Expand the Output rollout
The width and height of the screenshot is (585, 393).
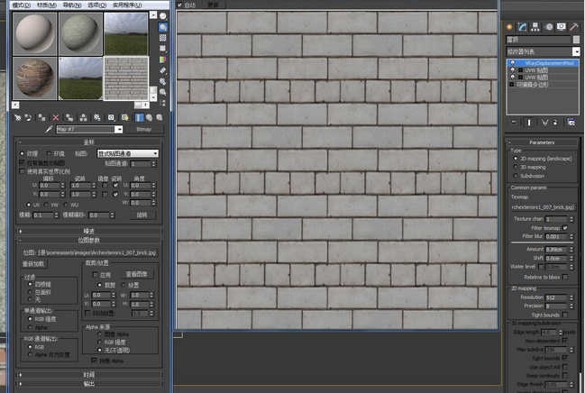(89, 383)
